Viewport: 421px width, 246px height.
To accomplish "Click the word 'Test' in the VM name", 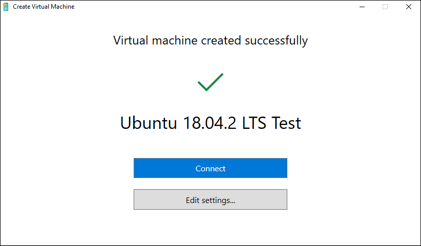I will (x=286, y=123).
